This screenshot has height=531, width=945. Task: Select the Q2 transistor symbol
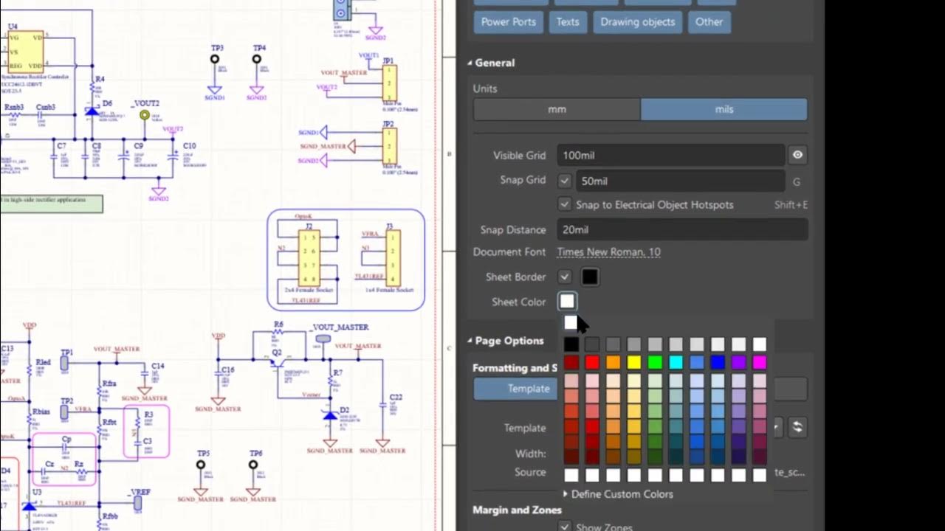coord(279,364)
